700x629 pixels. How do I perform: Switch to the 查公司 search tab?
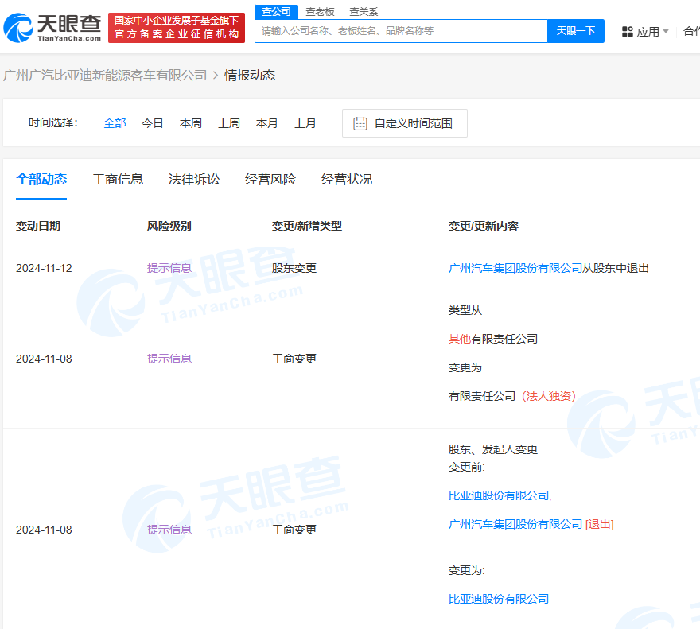tap(276, 12)
